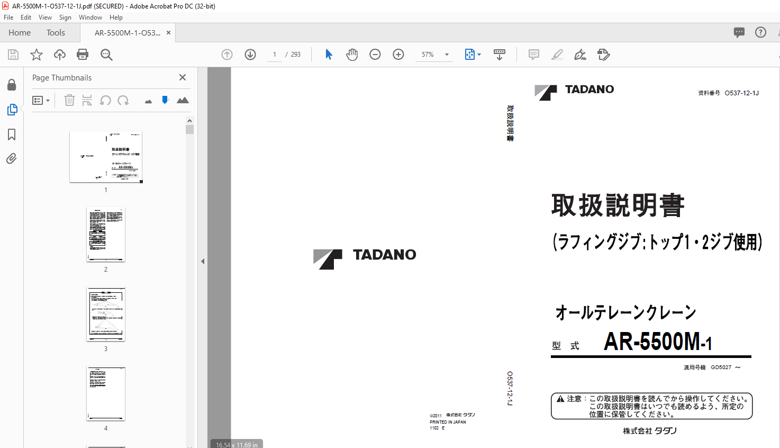Open the thumbnail options dropdown menu

coord(41,100)
